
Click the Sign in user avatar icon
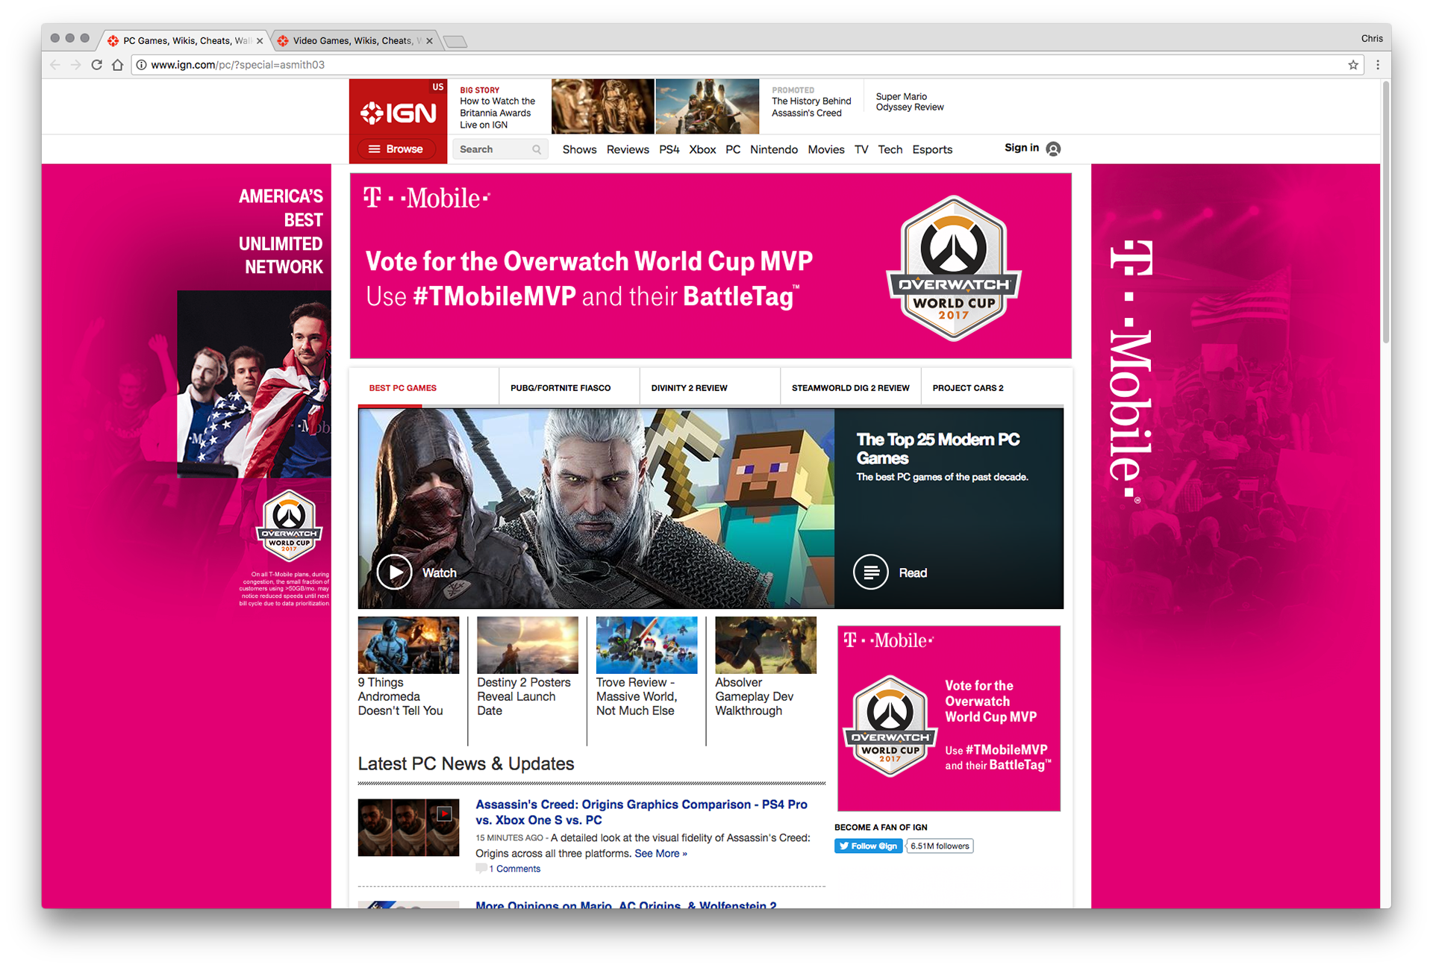1053,149
